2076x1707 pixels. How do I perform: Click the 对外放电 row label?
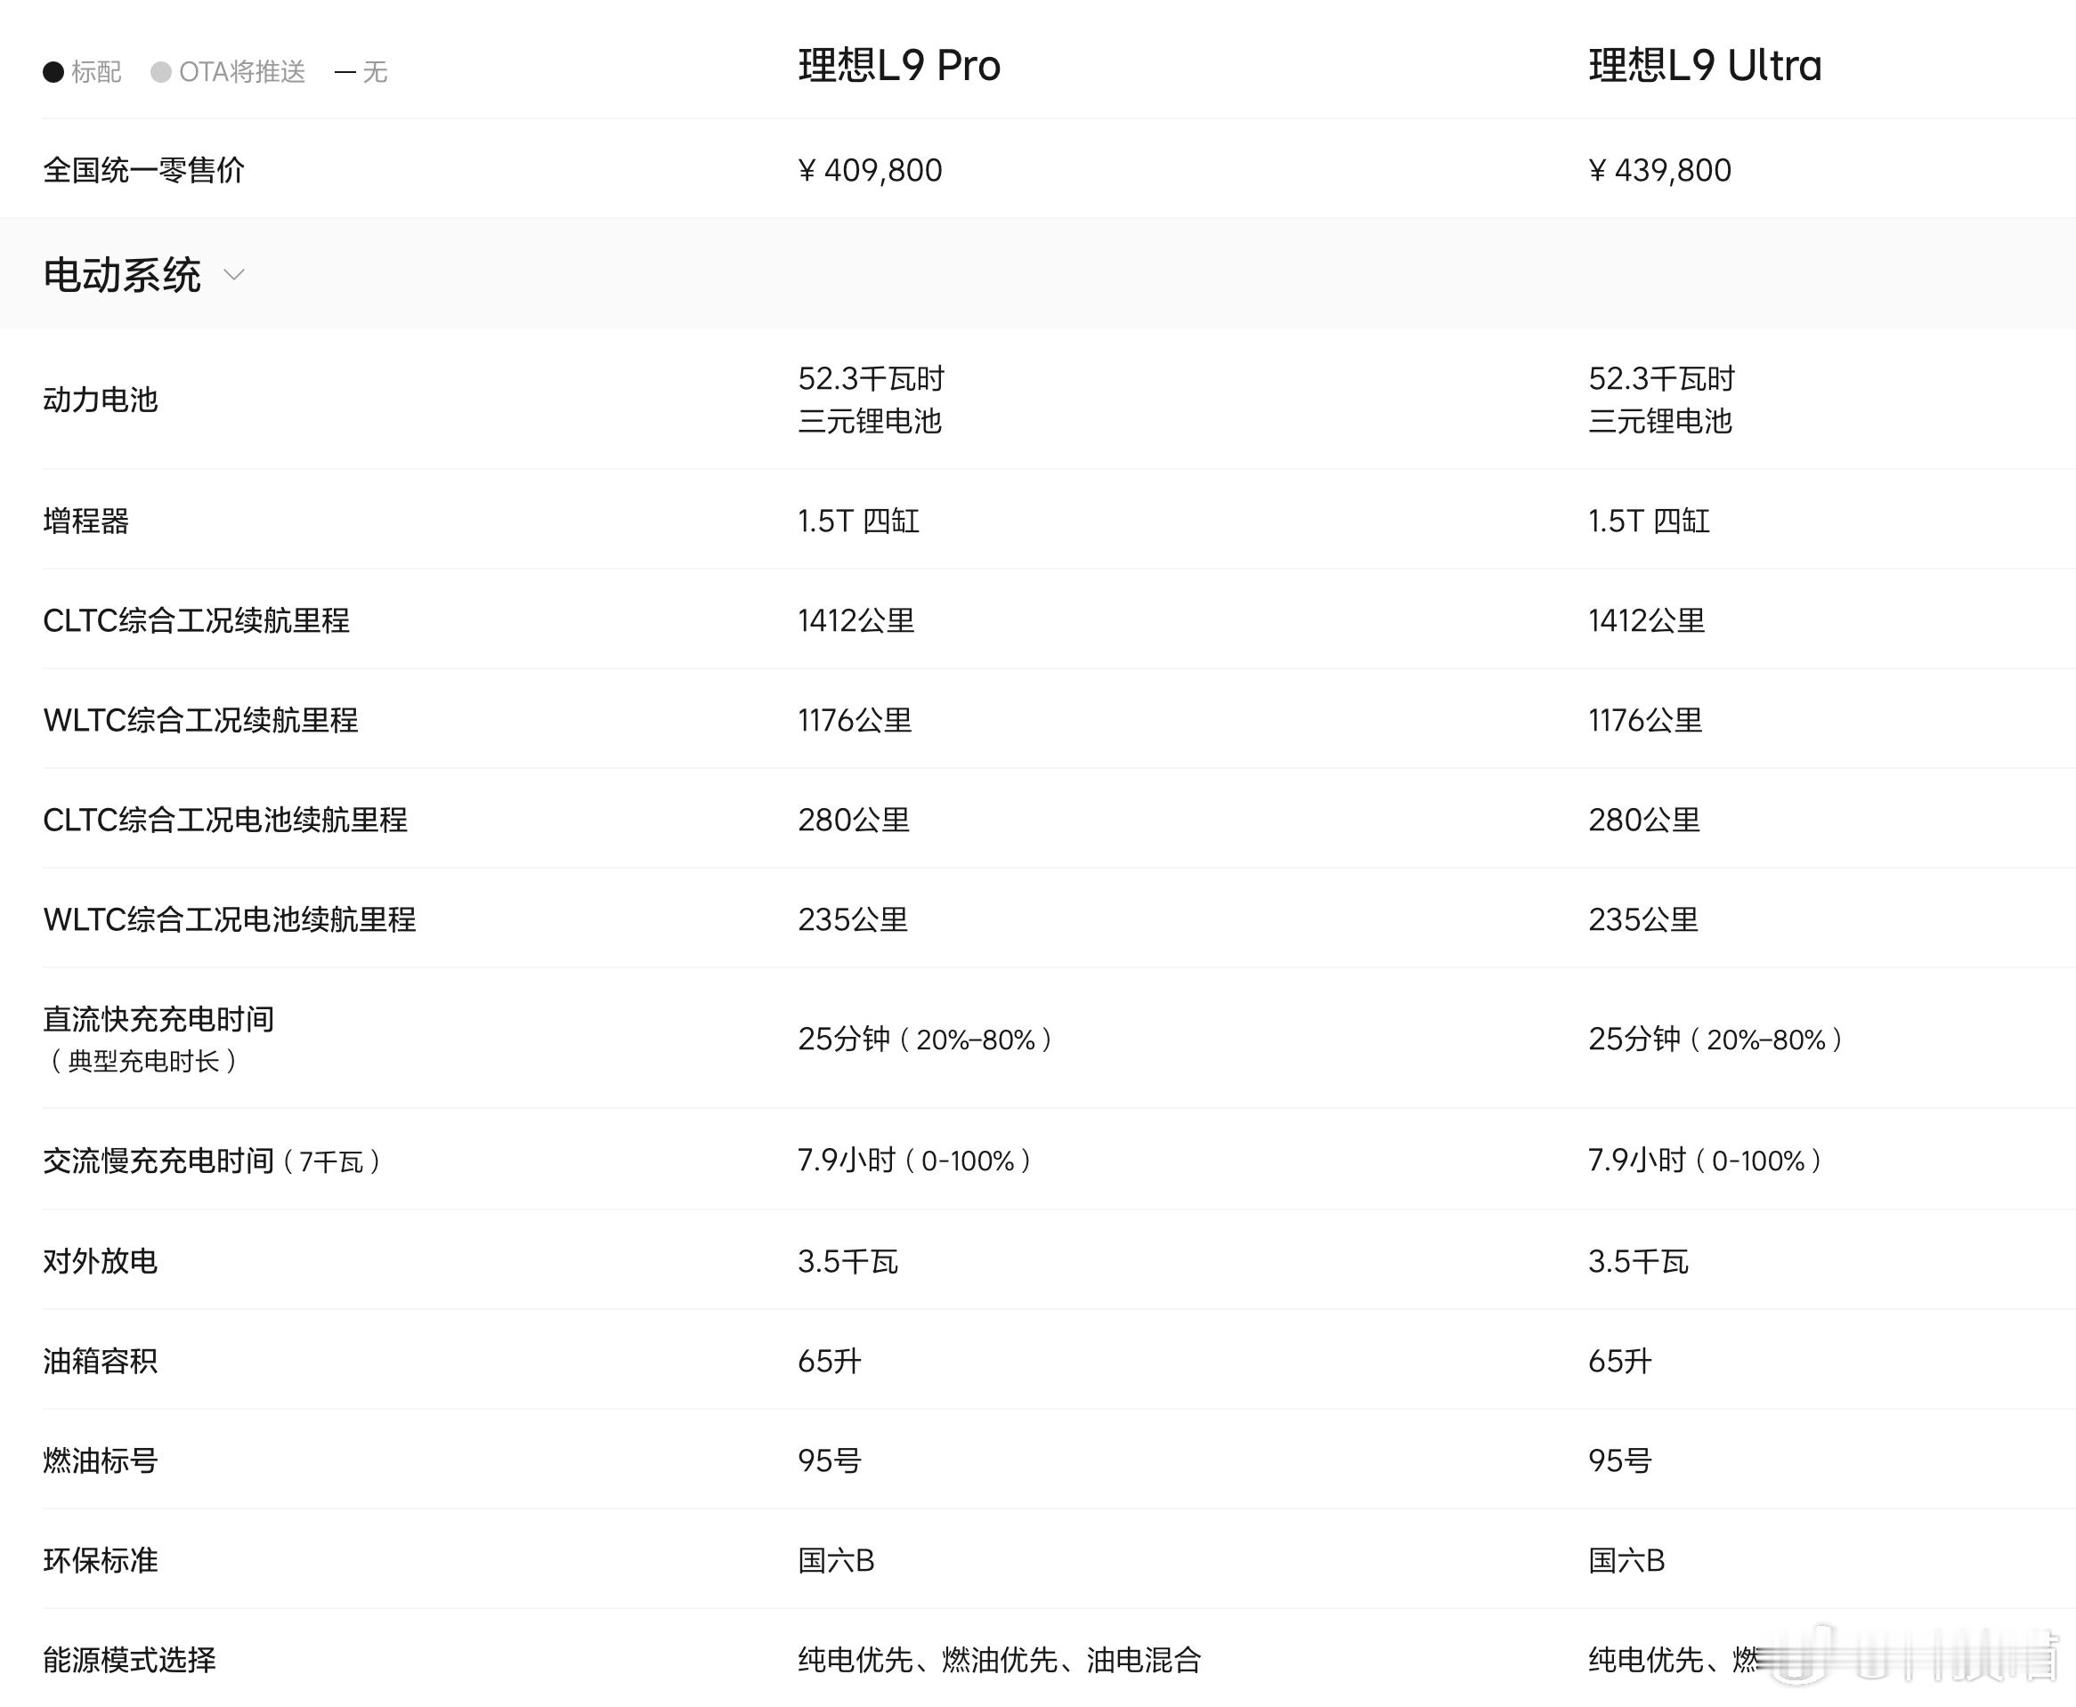[x=101, y=1260]
